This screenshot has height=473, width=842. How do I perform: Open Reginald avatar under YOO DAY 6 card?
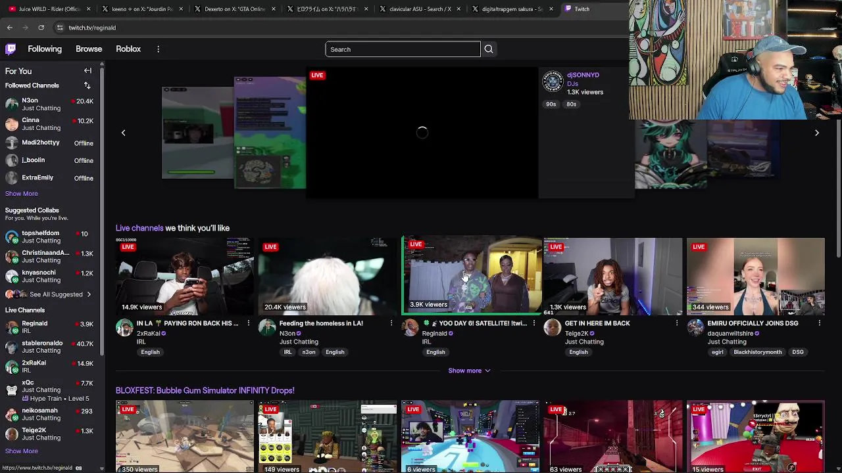coord(410,327)
